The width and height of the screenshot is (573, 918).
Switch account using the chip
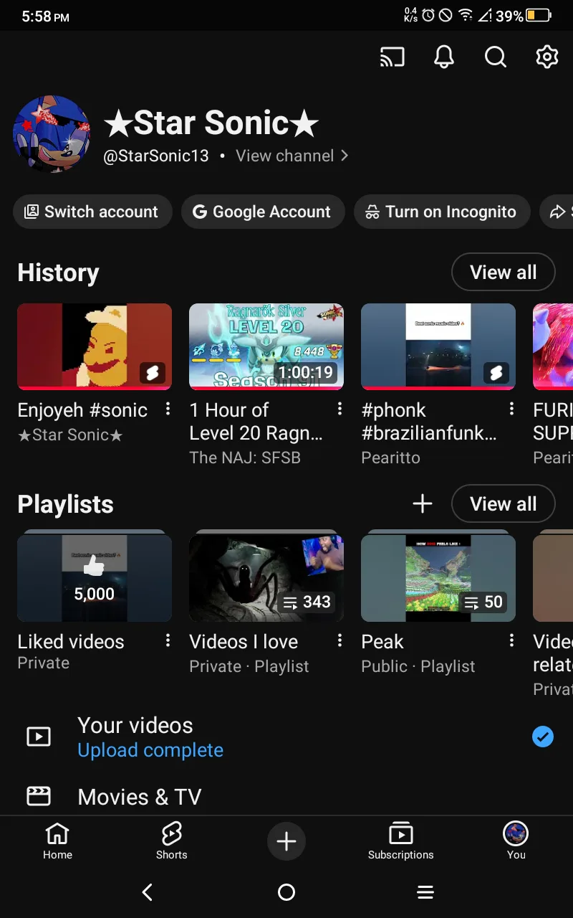[x=92, y=212]
